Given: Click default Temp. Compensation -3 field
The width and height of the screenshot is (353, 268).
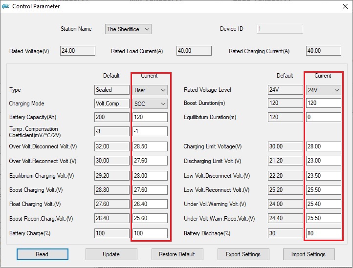Looking at the screenshot, I should [x=112, y=131].
